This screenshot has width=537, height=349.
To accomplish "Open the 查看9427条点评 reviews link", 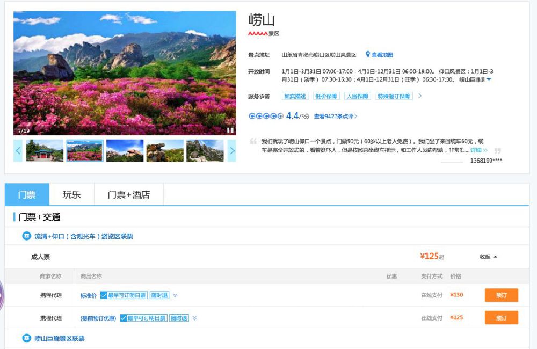I will (335, 116).
